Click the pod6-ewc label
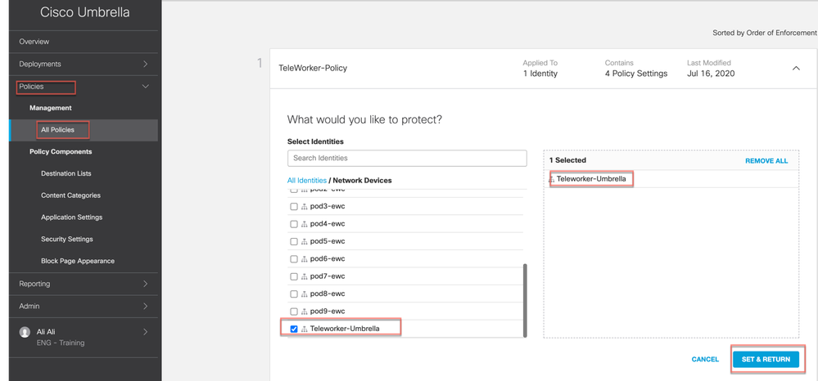818x381 pixels. coord(328,259)
